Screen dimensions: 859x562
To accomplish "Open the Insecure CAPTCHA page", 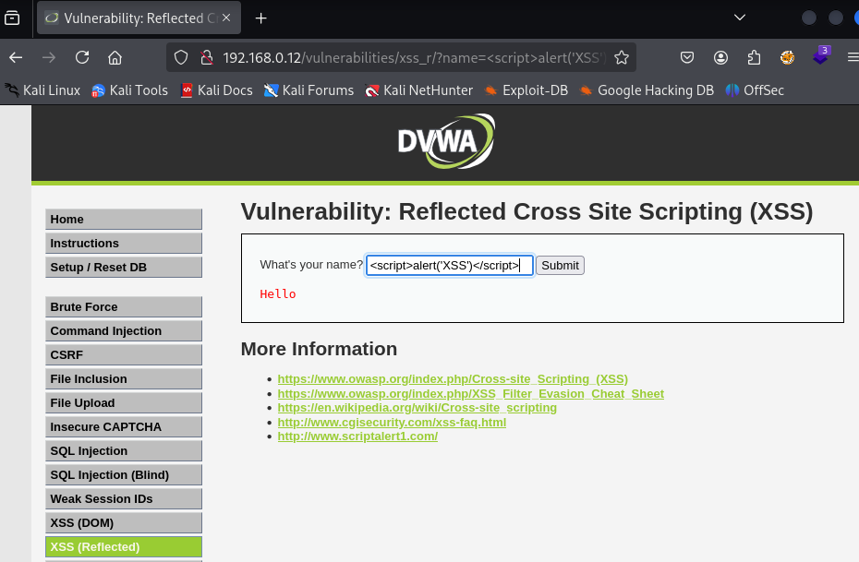I will point(124,427).
